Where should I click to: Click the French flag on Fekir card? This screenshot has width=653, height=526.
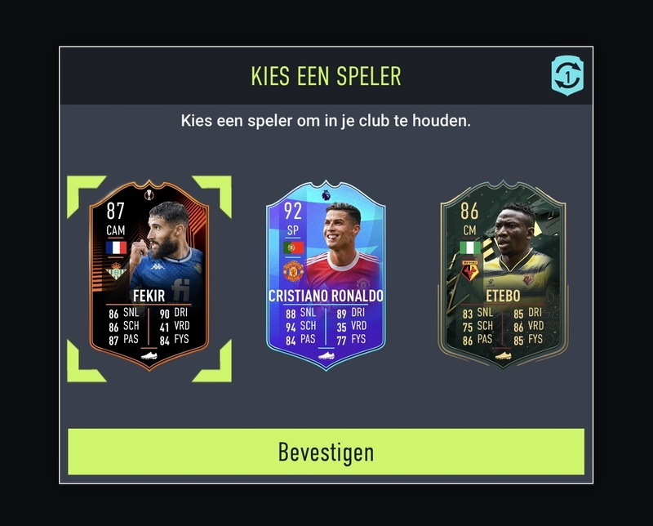tap(116, 247)
